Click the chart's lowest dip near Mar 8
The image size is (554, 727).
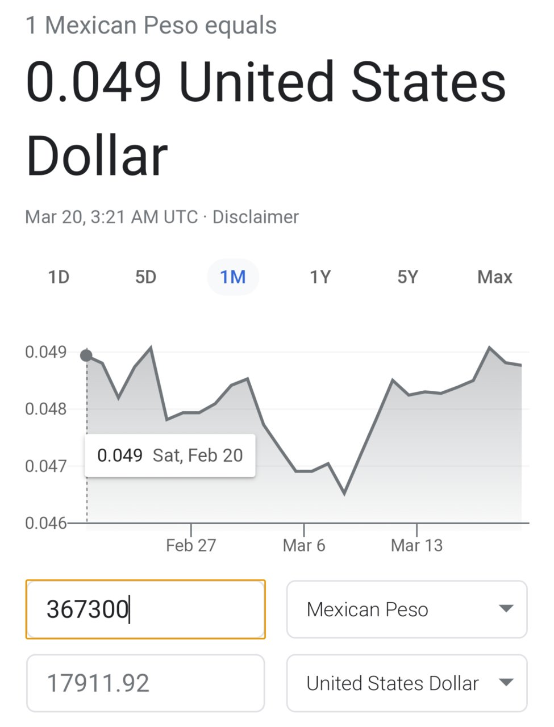(x=344, y=494)
